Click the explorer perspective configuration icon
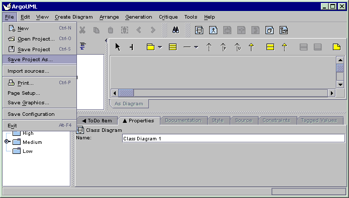The width and height of the screenshot is (349, 198). 83,46
